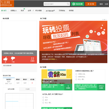Viewport: 109px width, 109px height.
Task: Switch to the 当天分时图 chart tab
Action: pyautogui.click(x=11, y=89)
